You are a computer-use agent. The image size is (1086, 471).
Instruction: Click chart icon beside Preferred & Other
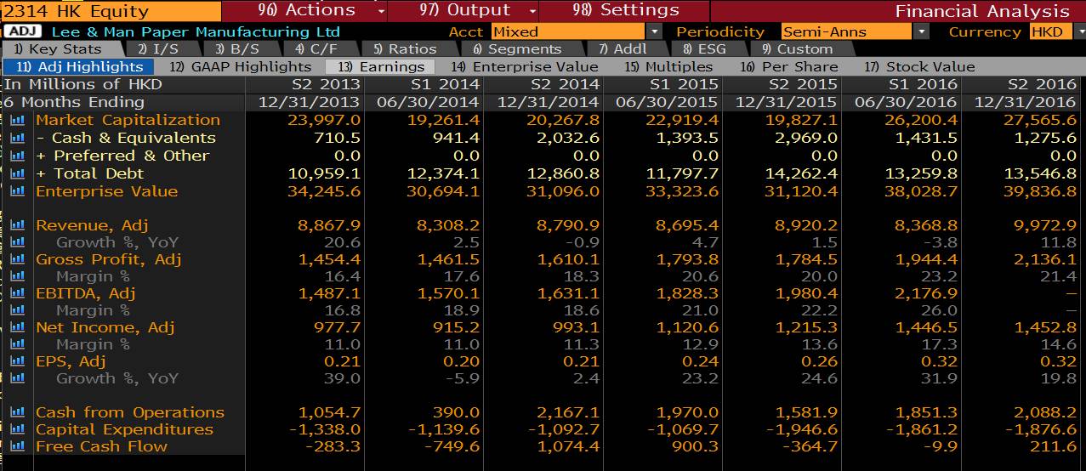[17, 156]
